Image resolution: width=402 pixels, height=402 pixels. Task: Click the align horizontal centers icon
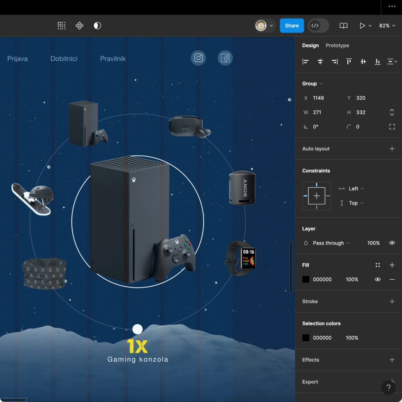point(320,62)
